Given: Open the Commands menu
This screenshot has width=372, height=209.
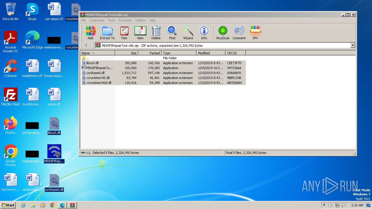Looking at the screenshot, I should (97, 20).
